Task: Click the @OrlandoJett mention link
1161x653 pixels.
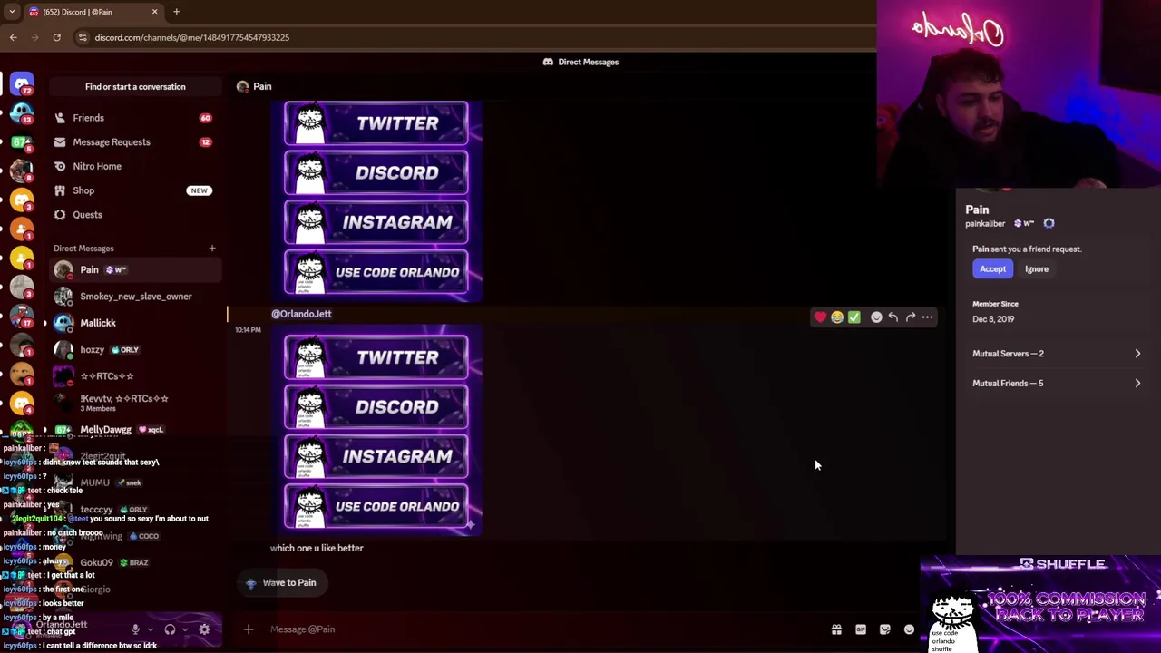Action: 301,314
